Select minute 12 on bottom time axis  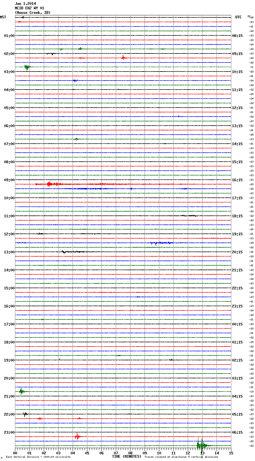coord(188,453)
